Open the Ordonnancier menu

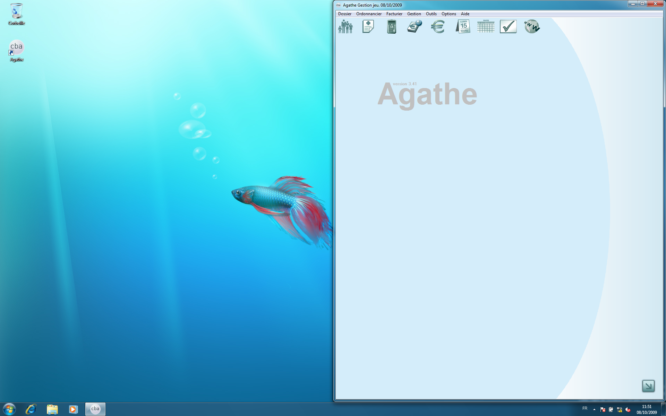(369, 14)
